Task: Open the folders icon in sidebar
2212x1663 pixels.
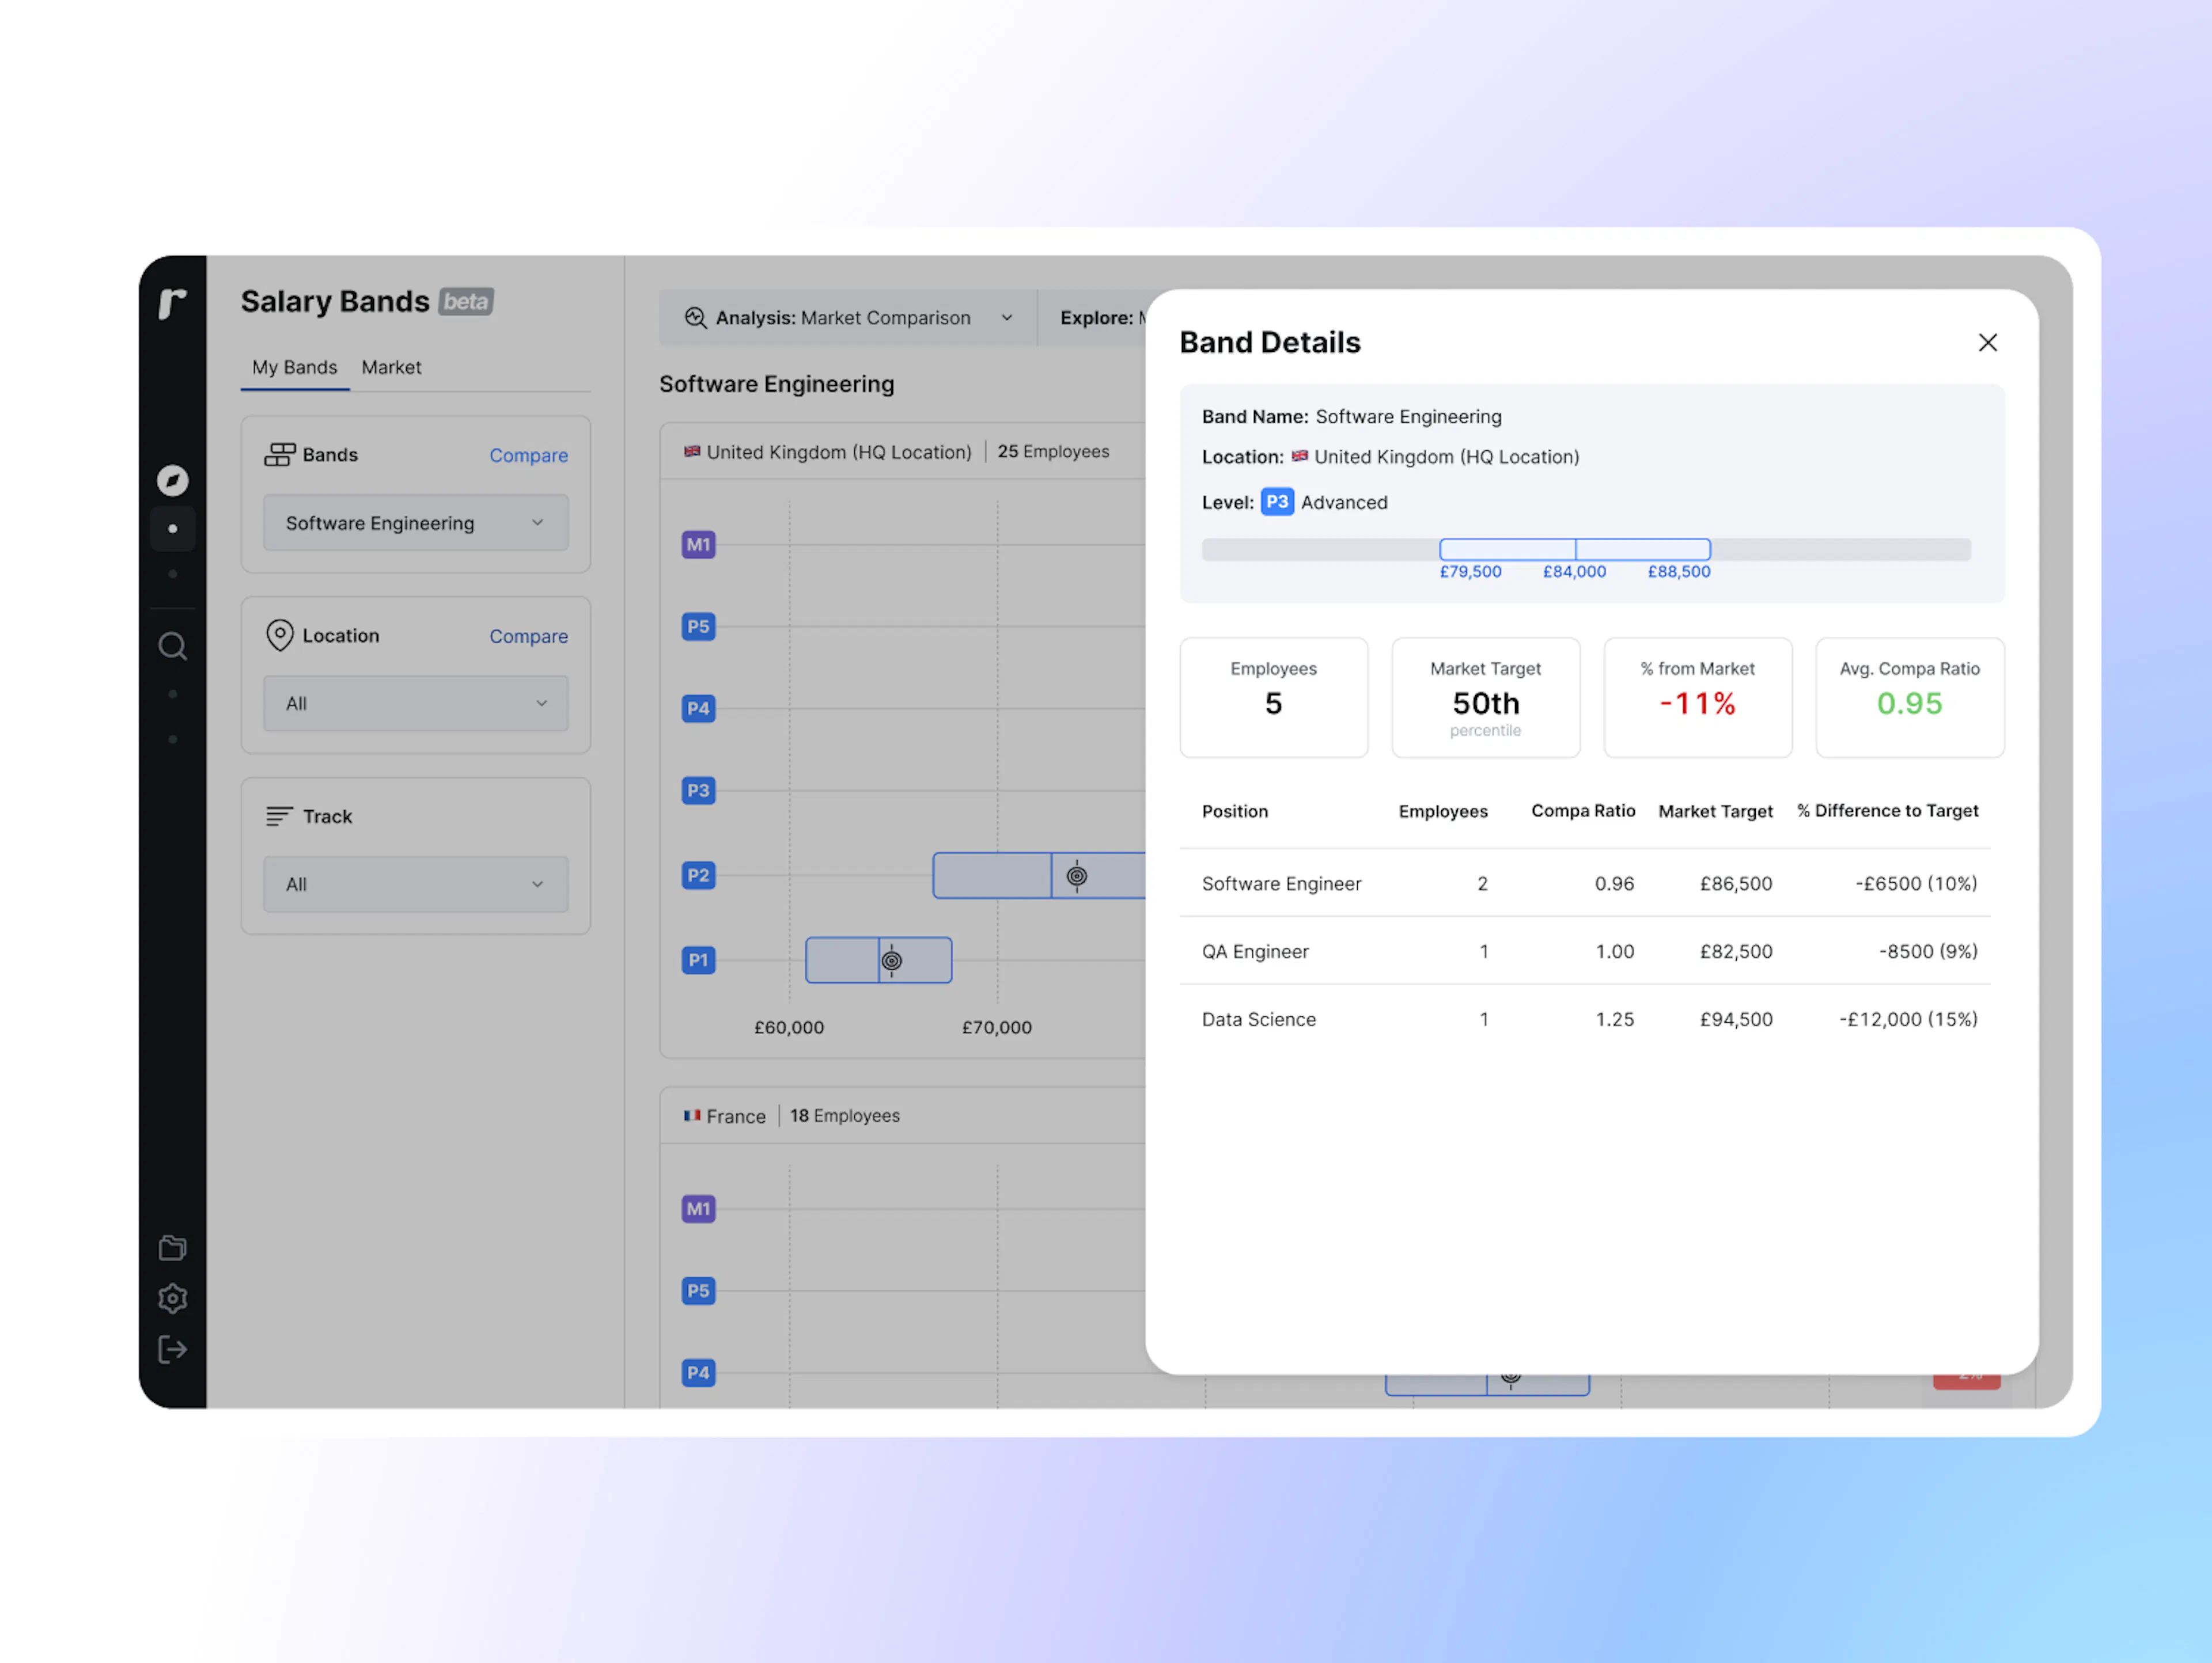Action: tap(173, 1247)
